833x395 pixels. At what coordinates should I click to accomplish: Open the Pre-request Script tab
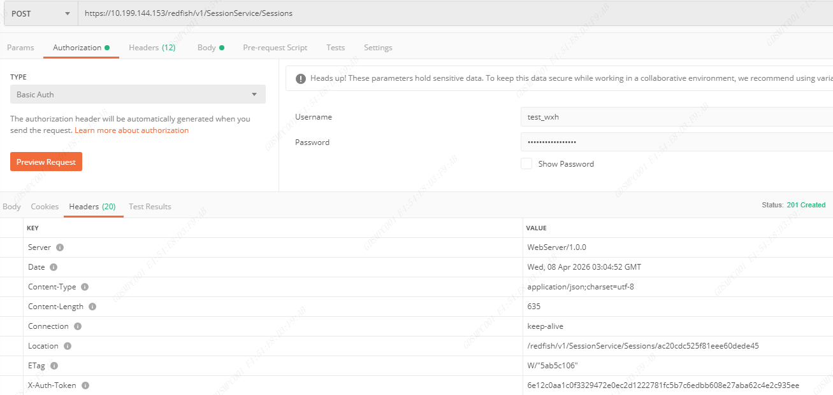coord(275,48)
